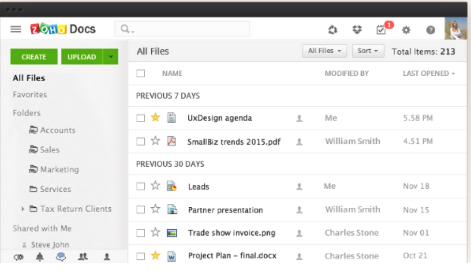Check the box for SmallBiz trends 2015.pdf
The image size is (471, 271).
[x=141, y=142]
